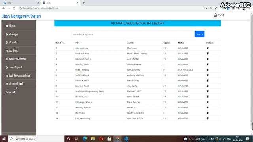Open All Books in sidebar
This screenshot has width=253, height=142.
[x=11, y=42]
